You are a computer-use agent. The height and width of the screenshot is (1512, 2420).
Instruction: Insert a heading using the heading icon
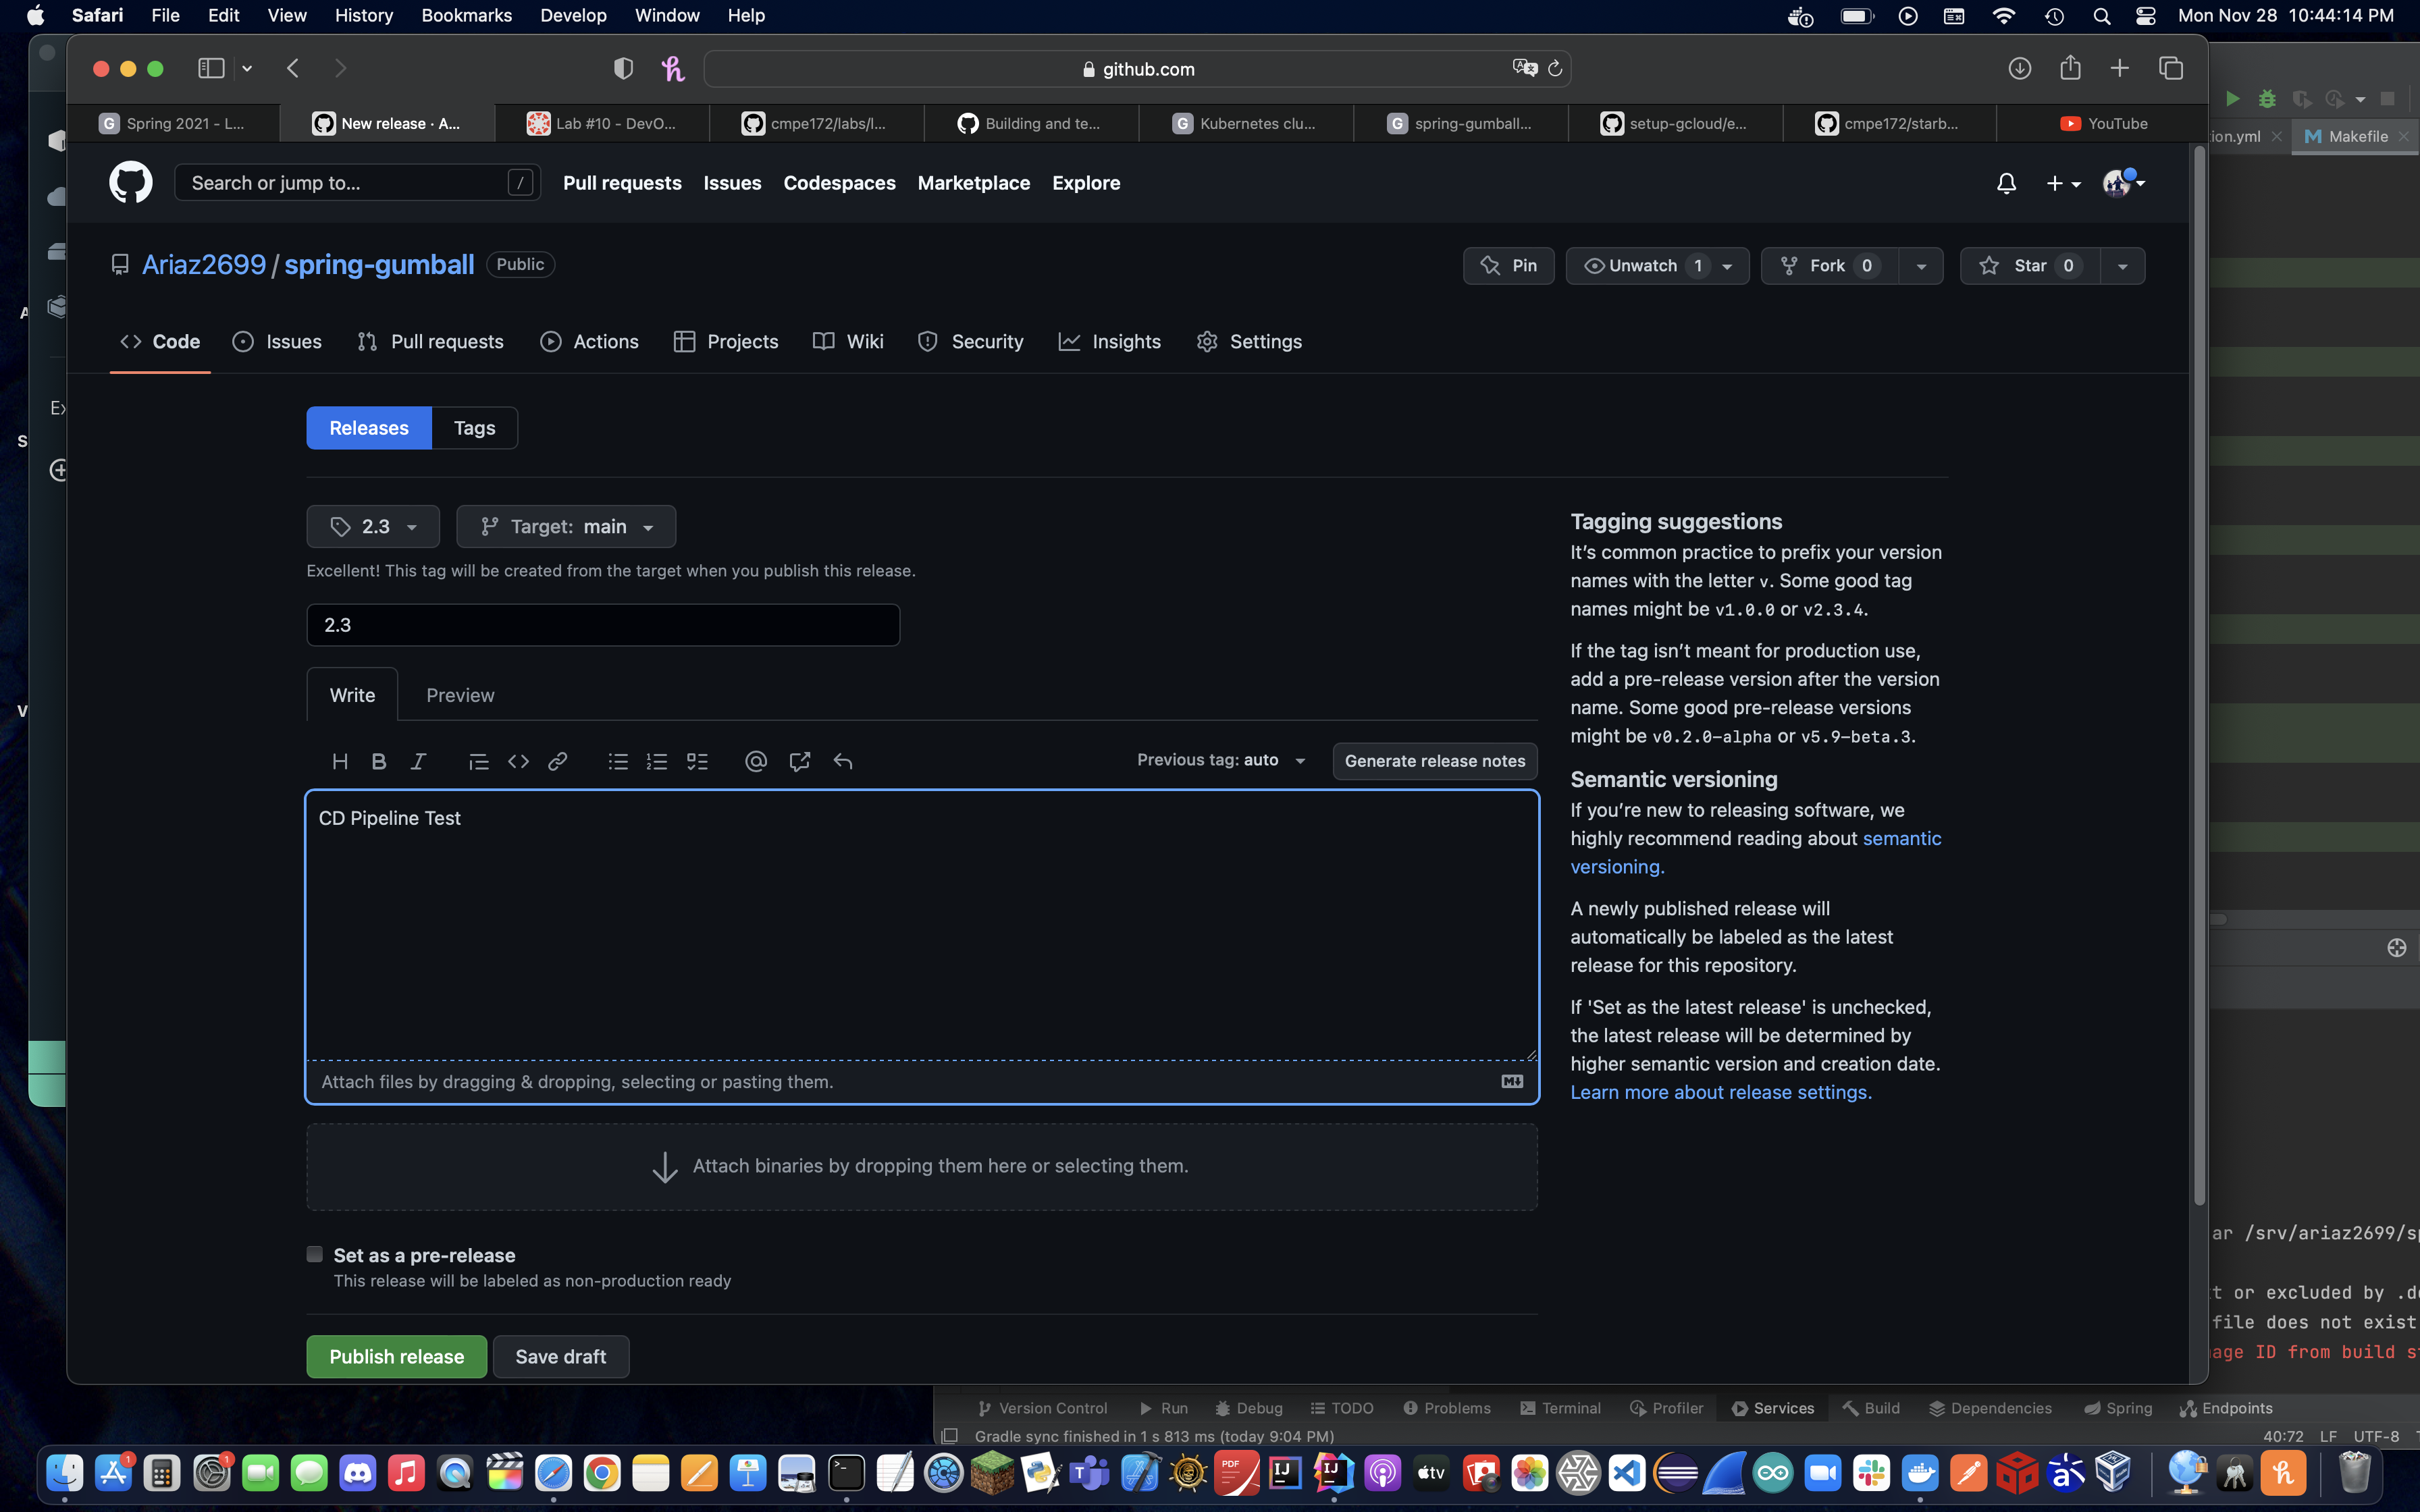coord(339,761)
